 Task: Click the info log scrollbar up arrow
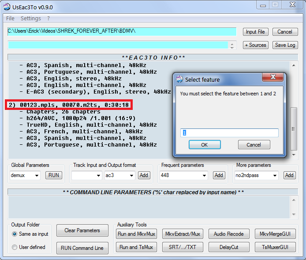click(x=294, y=65)
